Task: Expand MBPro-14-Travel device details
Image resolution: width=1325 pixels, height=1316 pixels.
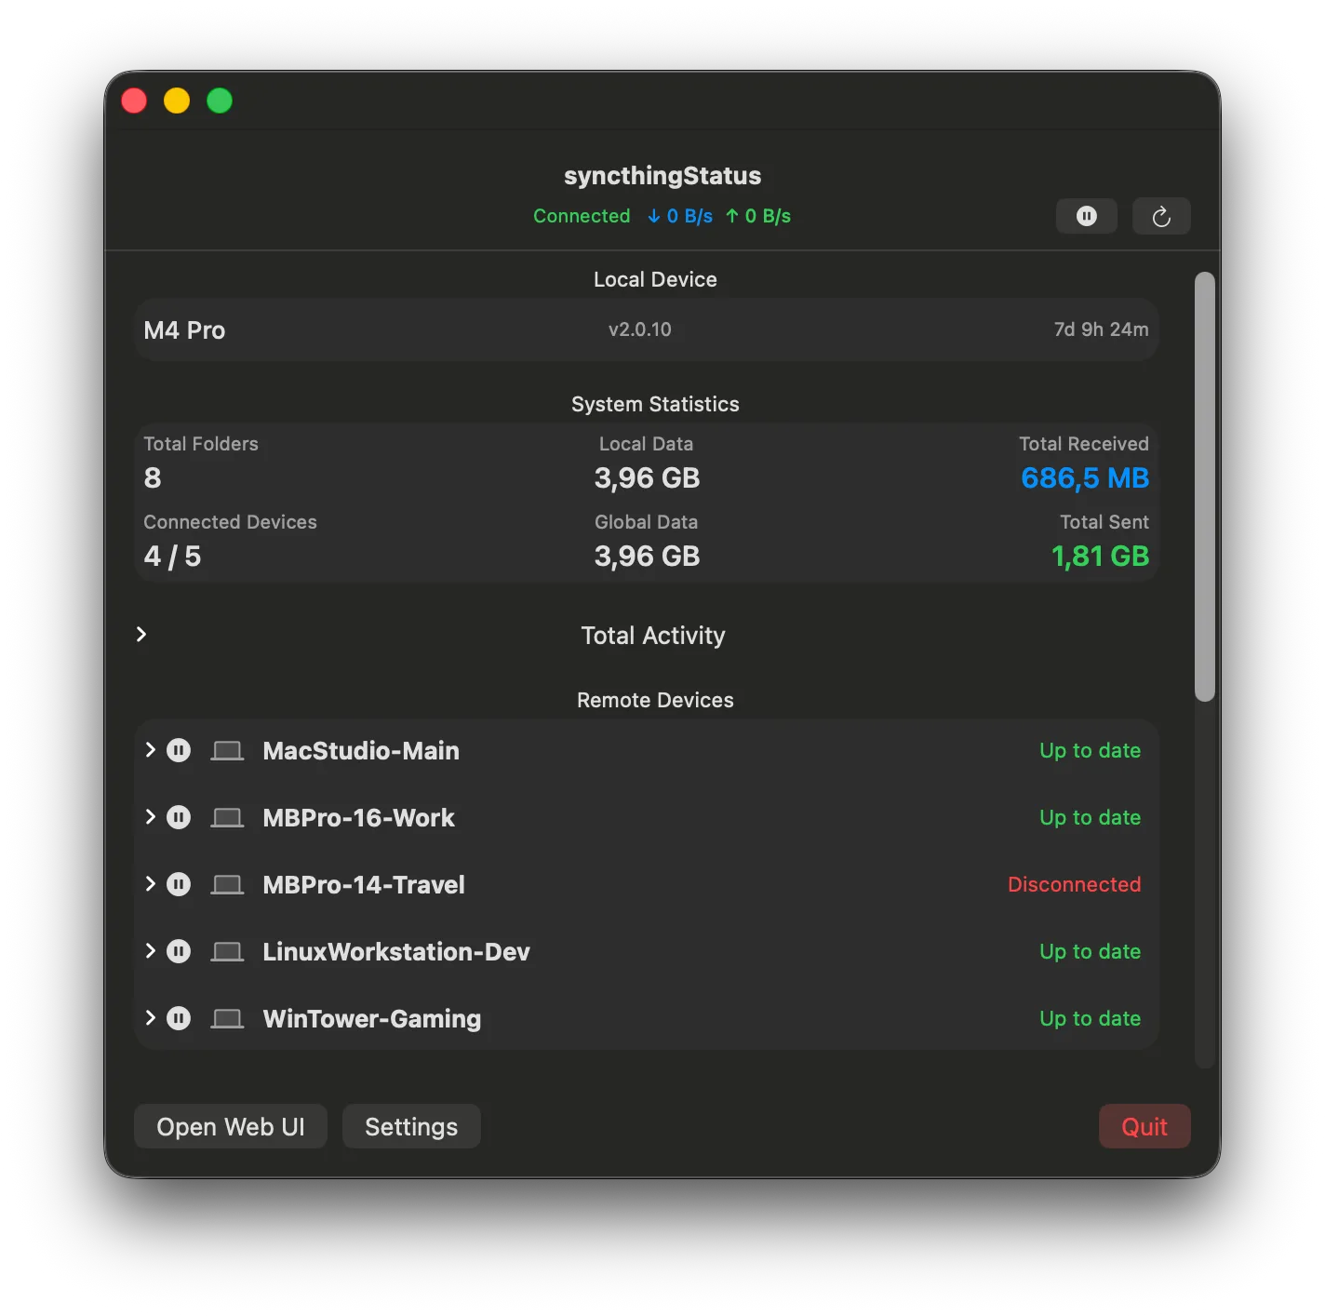Action: point(150,883)
